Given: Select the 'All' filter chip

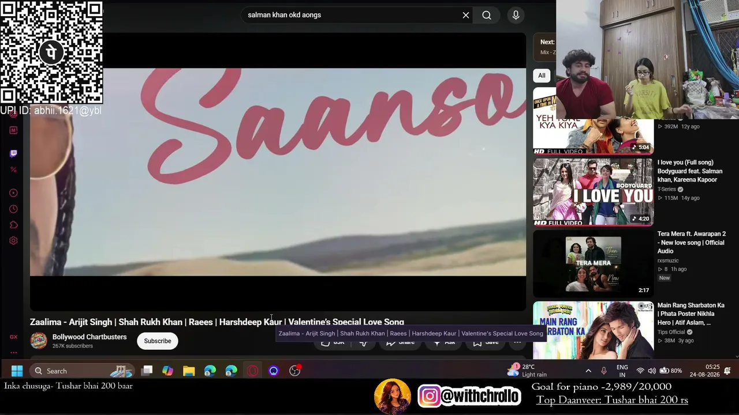Looking at the screenshot, I should point(542,76).
